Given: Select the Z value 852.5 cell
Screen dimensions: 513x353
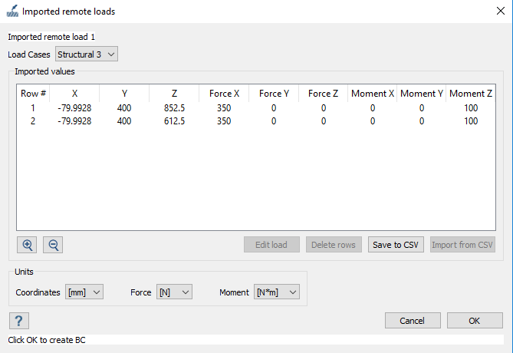Looking at the screenshot, I should coord(174,108).
